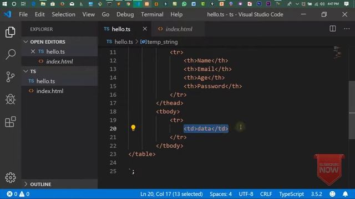The width and height of the screenshot is (355, 199).
Task: Open the Selection menu
Action: 63,14
